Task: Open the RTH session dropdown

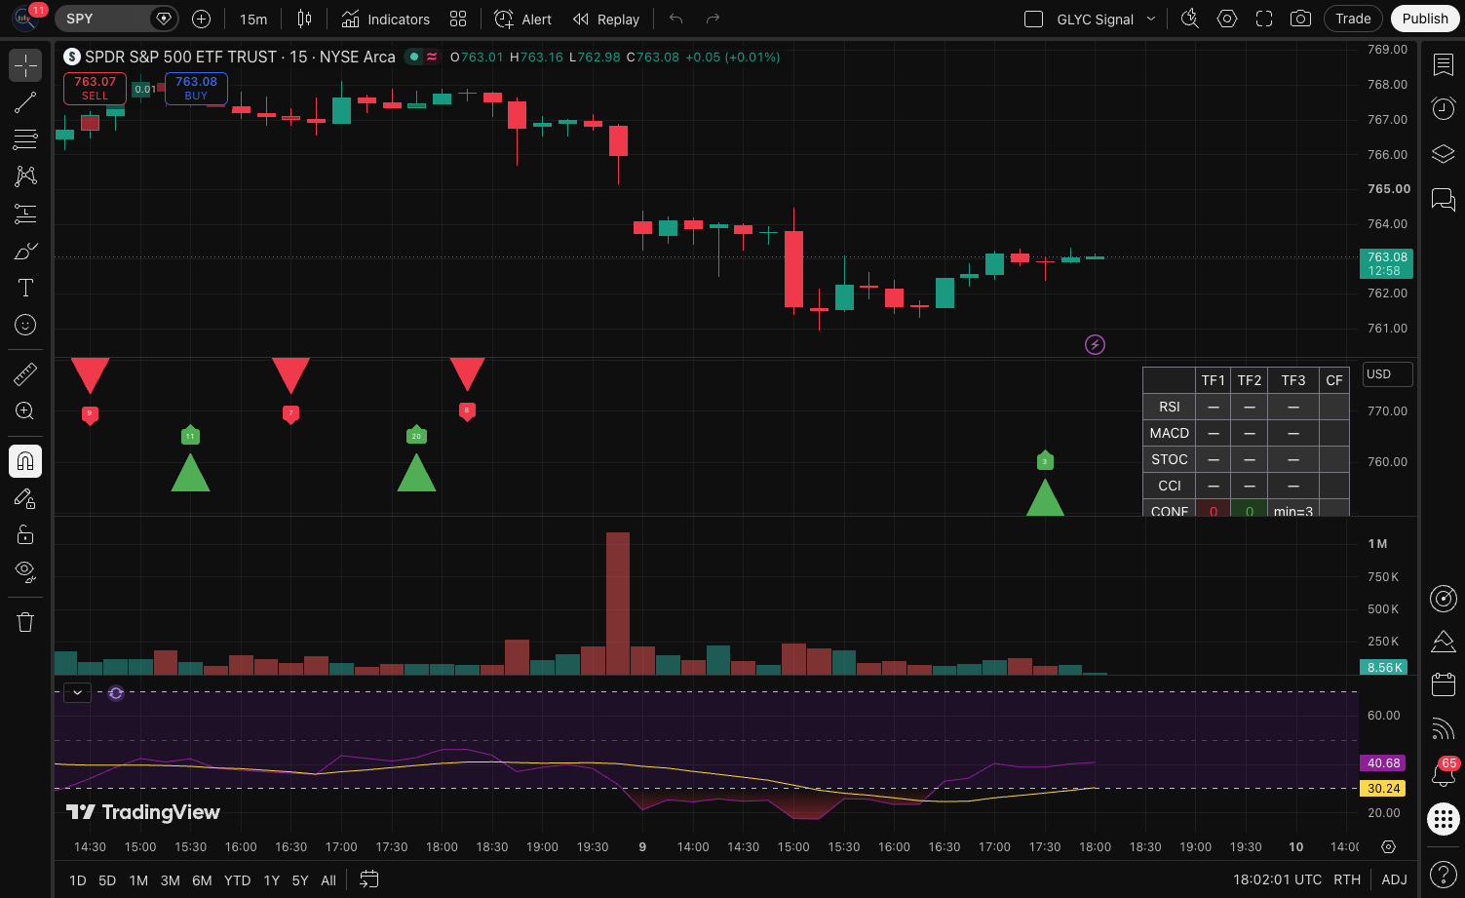Action: pyautogui.click(x=1347, y=879)
